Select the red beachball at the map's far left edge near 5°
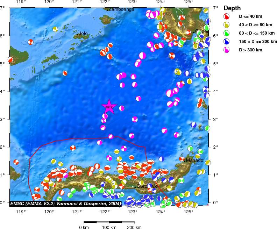 point(10,60)
